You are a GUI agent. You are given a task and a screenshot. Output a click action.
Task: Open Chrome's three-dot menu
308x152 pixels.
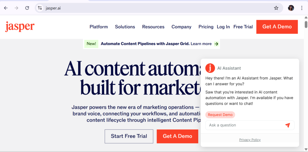pyautogui.click(x=302, y=8)
